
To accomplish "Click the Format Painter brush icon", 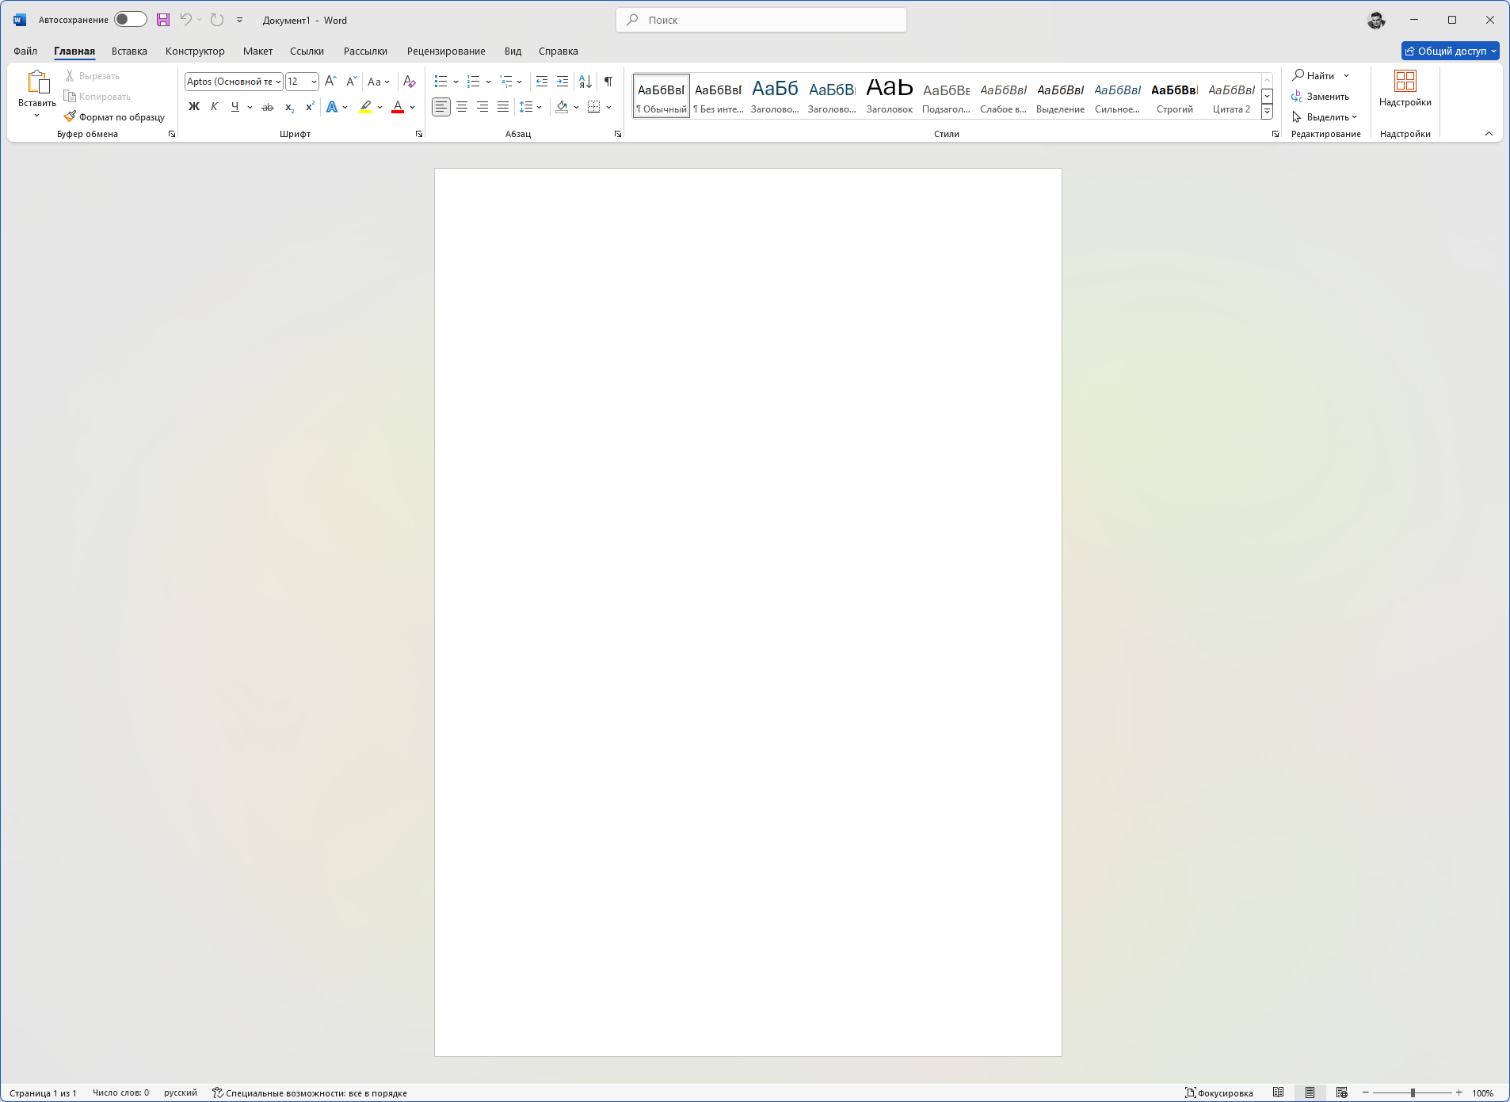I will click(70, 116).
